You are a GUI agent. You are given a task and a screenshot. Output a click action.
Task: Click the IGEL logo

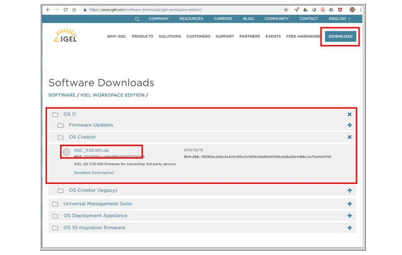coord(65,35)
